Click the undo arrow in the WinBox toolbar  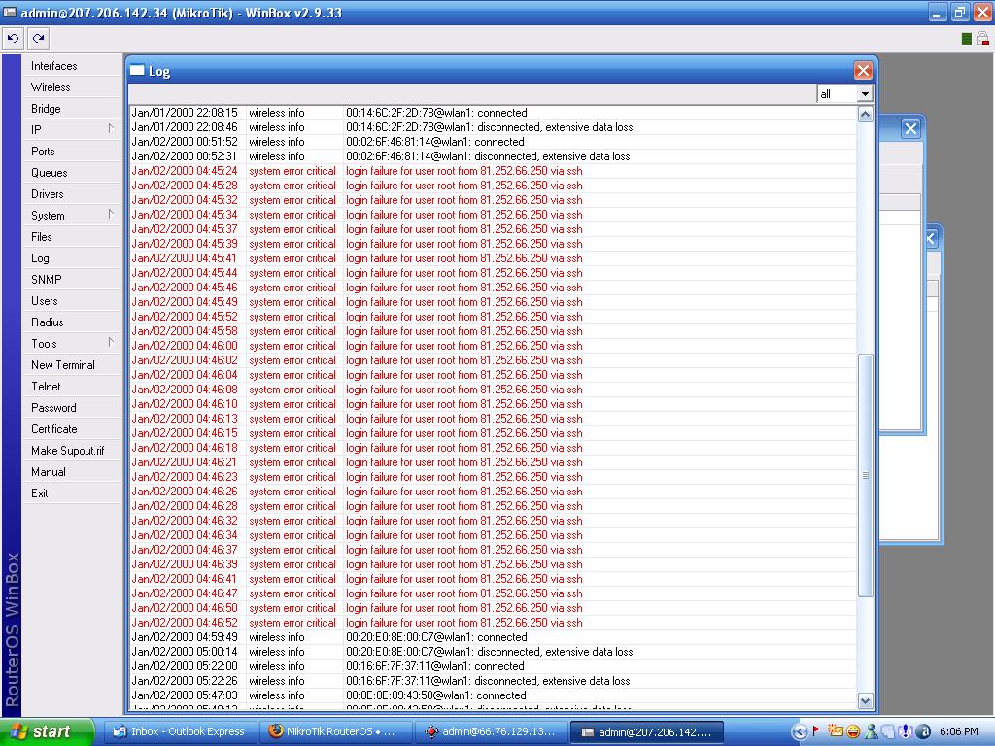[13, 37]
